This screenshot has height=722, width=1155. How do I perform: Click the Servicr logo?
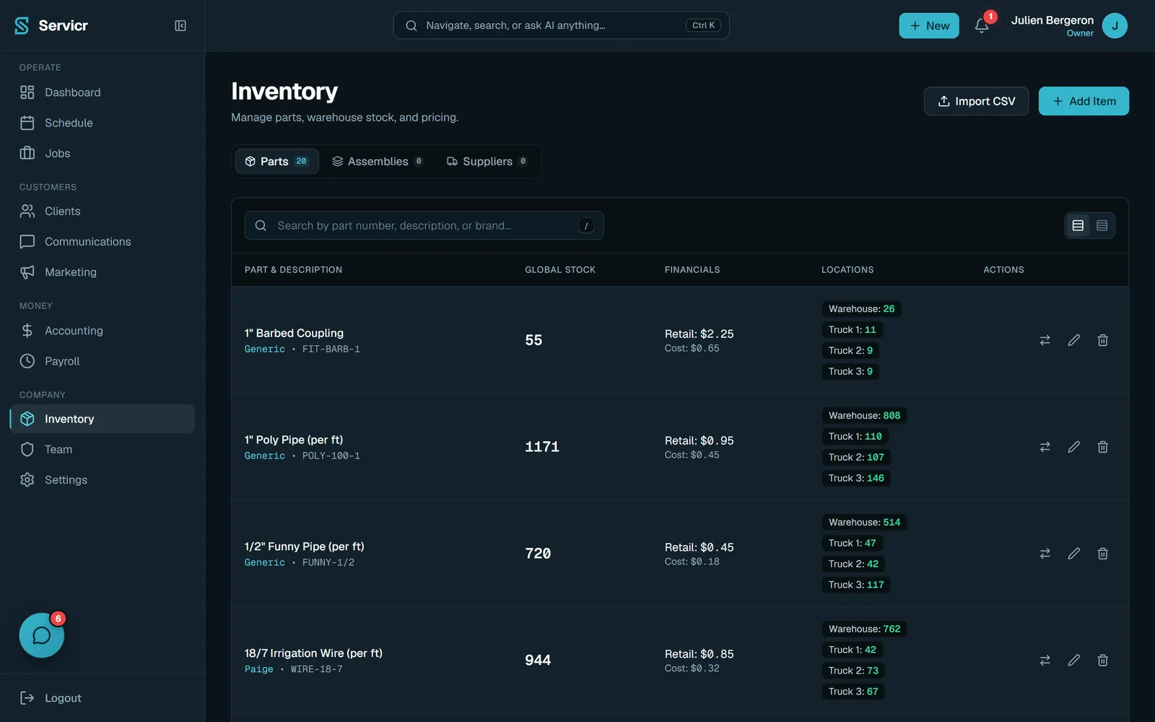(x=51, y=25)
